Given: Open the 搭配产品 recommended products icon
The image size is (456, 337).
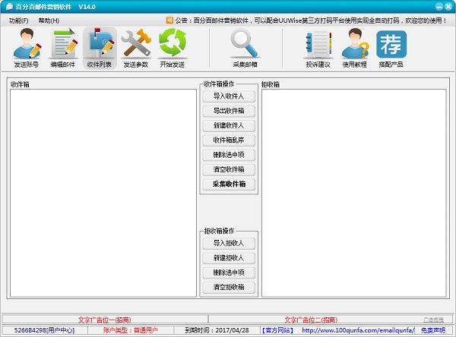Looking at the screenshot, I should tap(391, 48).
